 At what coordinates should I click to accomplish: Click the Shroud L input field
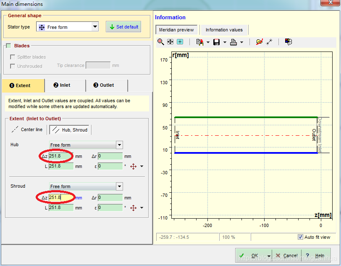click(61, 208)
